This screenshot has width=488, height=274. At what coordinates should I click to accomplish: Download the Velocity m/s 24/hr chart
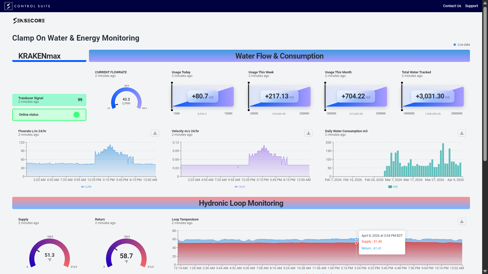click(308, 133)
